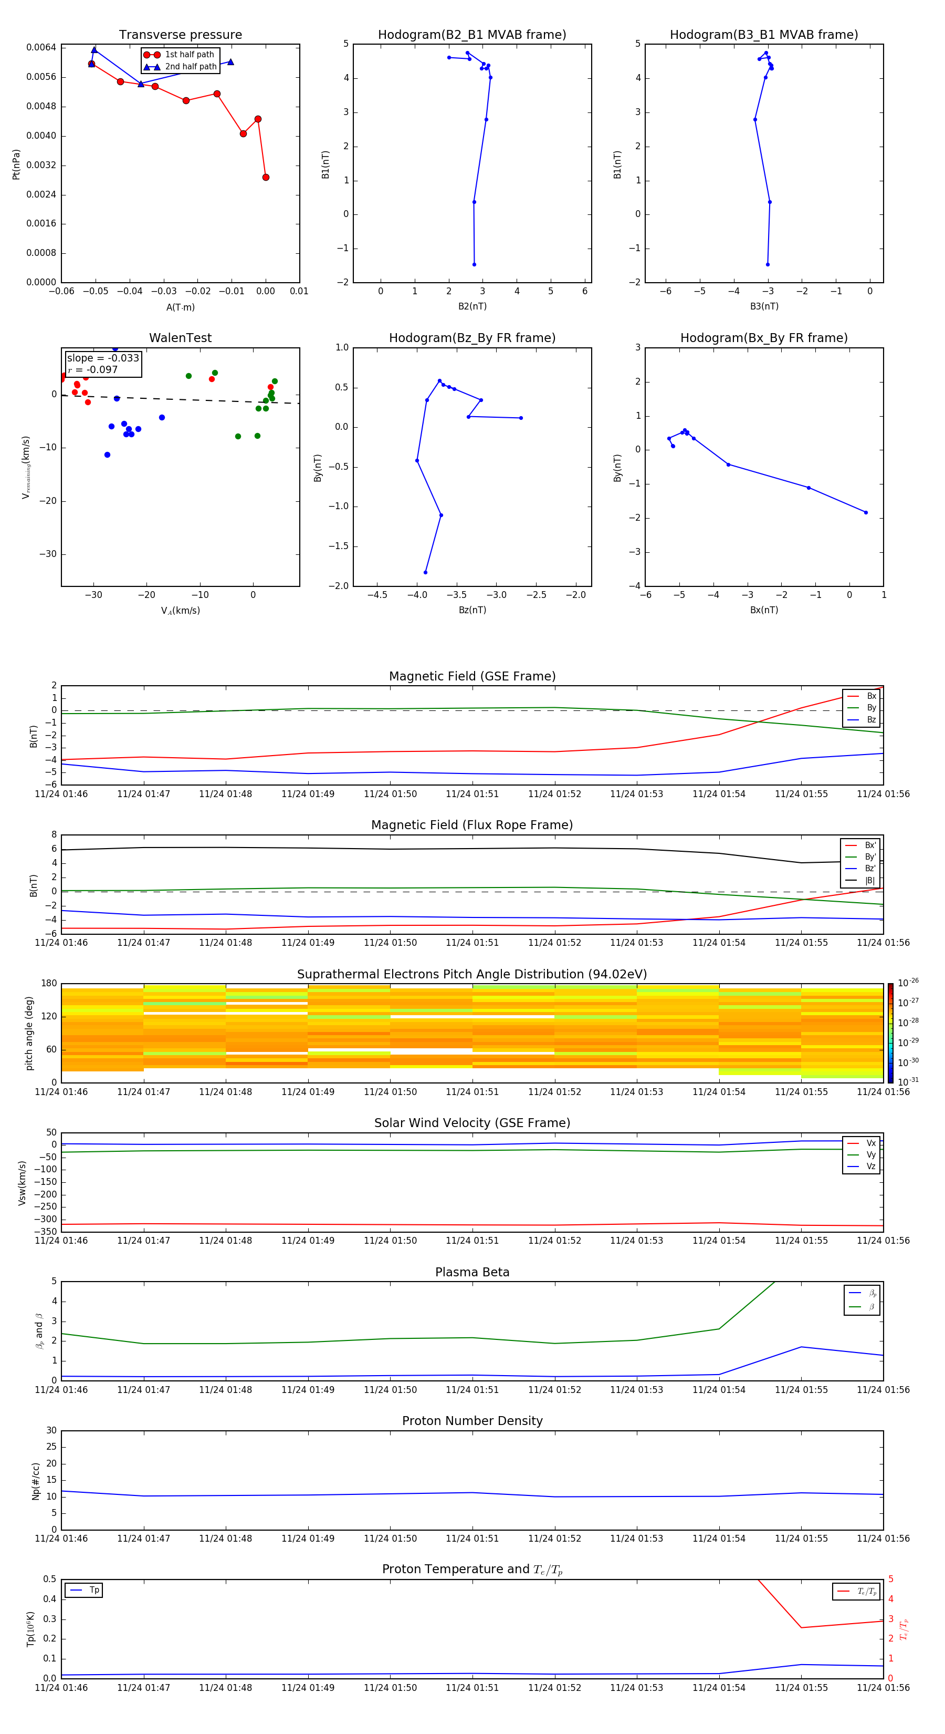Click the 'Vx' legend entry
945x1734 pixels.
point(862,1143)
